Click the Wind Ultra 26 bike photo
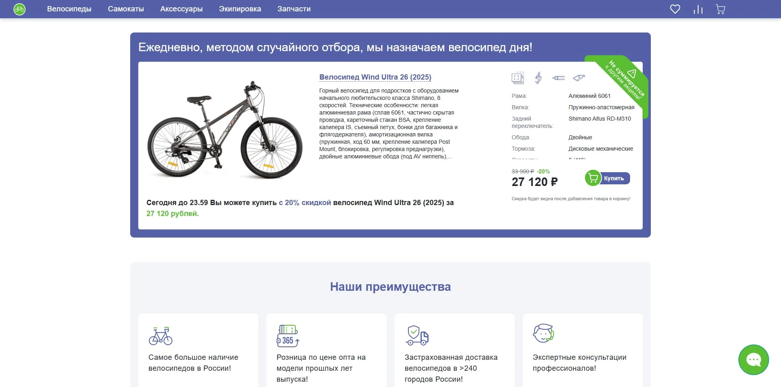This screenshot has width=781, height=387. click(225, 130)
